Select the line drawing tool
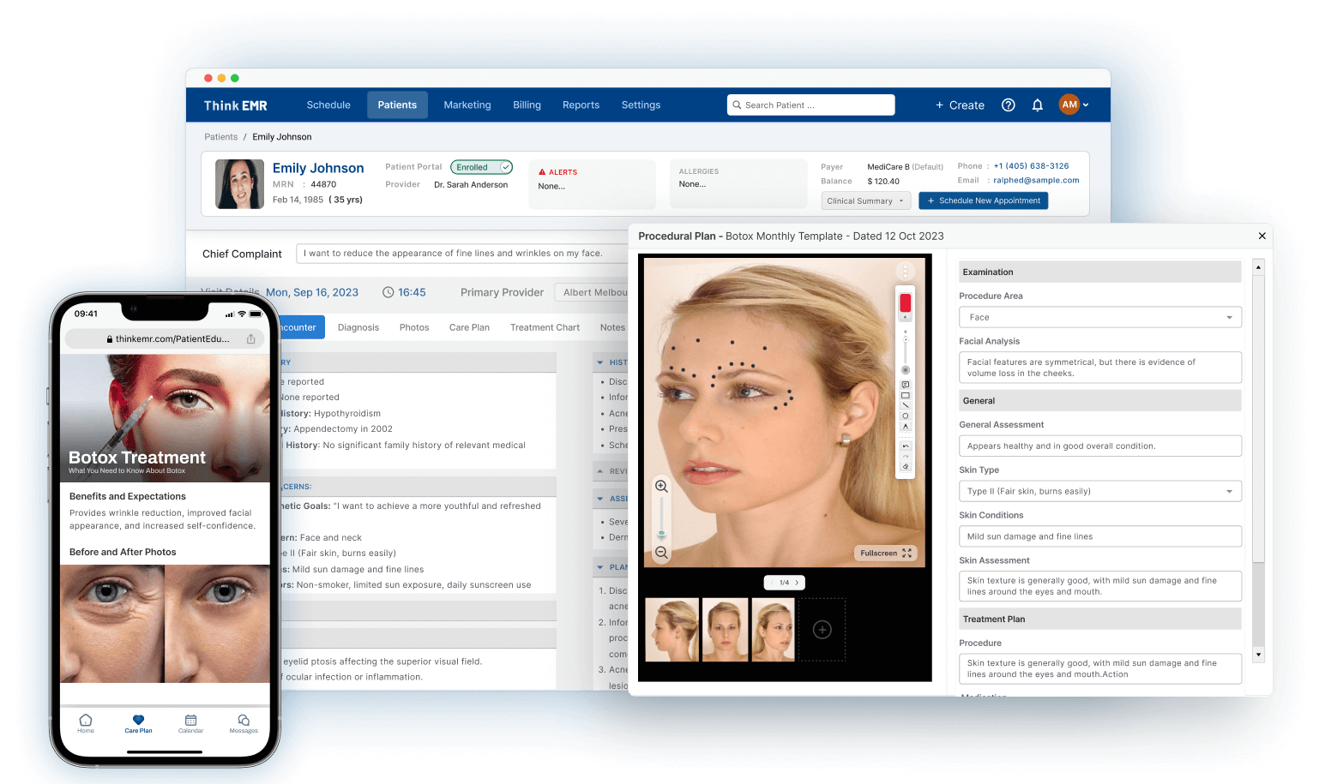The width and height of the screenshot is (1319, 784). tap(905, 405)
